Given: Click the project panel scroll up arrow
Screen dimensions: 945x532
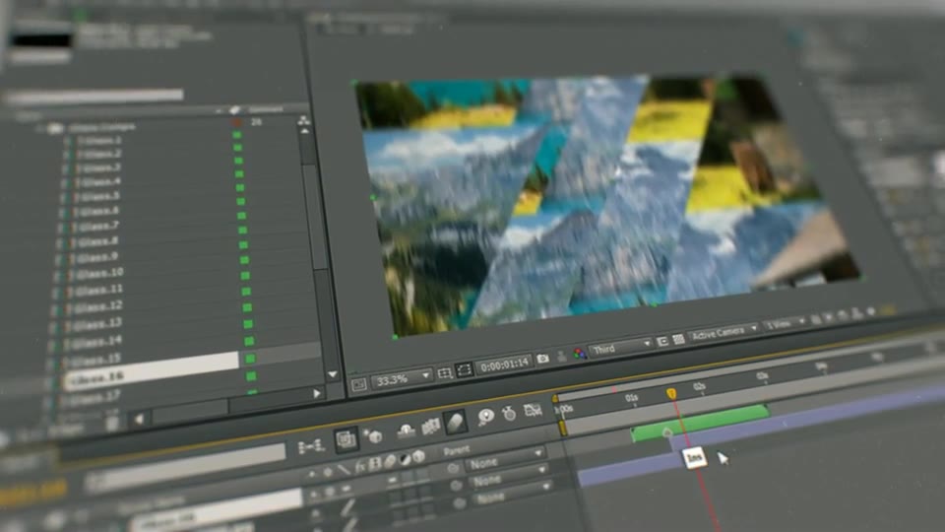Looking at the screenshot, I should (305, 131).
